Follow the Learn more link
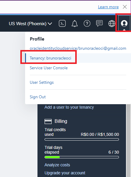131x177 pixels. tap(108, 7)
